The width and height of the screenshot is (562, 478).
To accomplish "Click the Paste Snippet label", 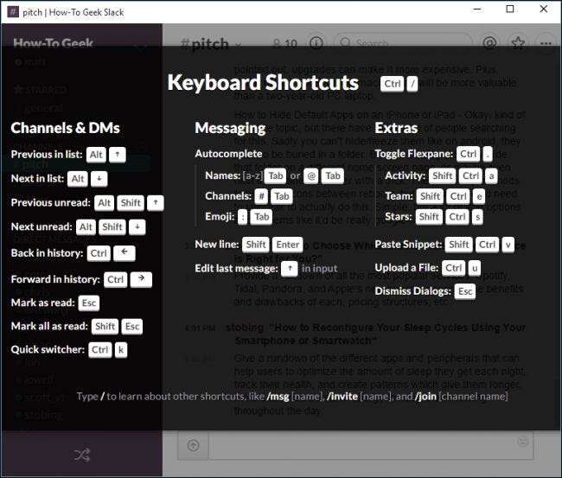I will [408, 245].
